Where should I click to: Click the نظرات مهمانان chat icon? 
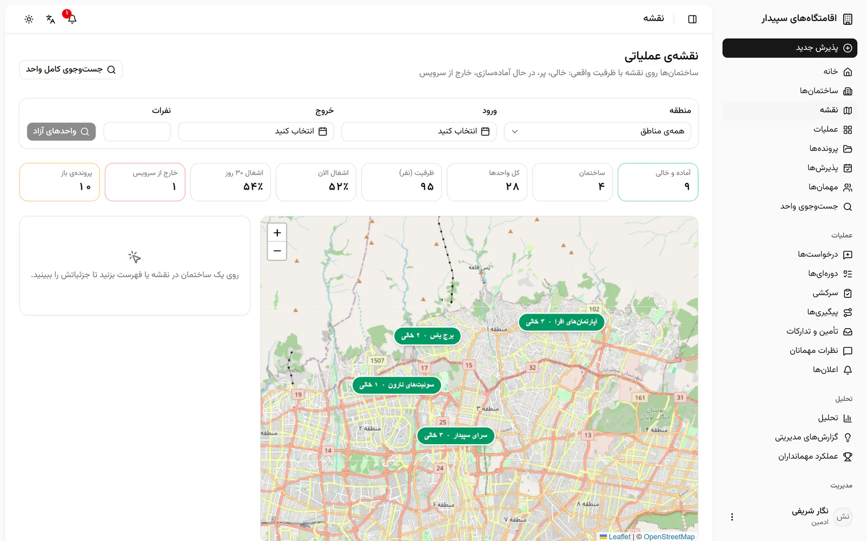point(847,351)
